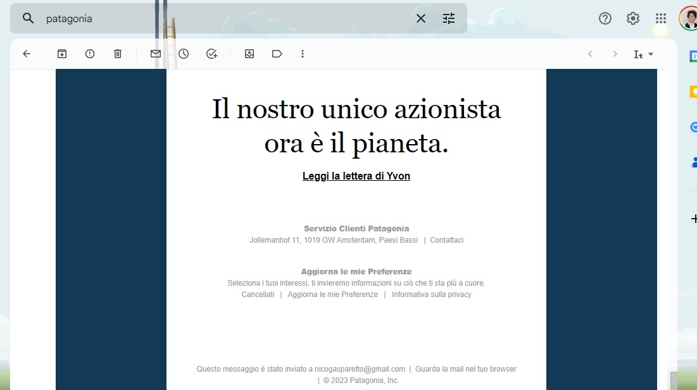697x390 pixels.
Task: Archive the open Patagonia email
Action: pos(62,54)
